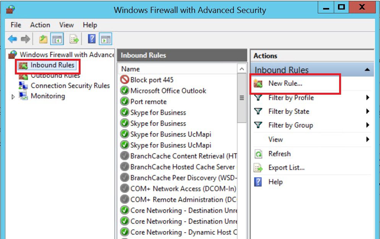Open the Filter by Group submenu arrow

pos(368,125)
